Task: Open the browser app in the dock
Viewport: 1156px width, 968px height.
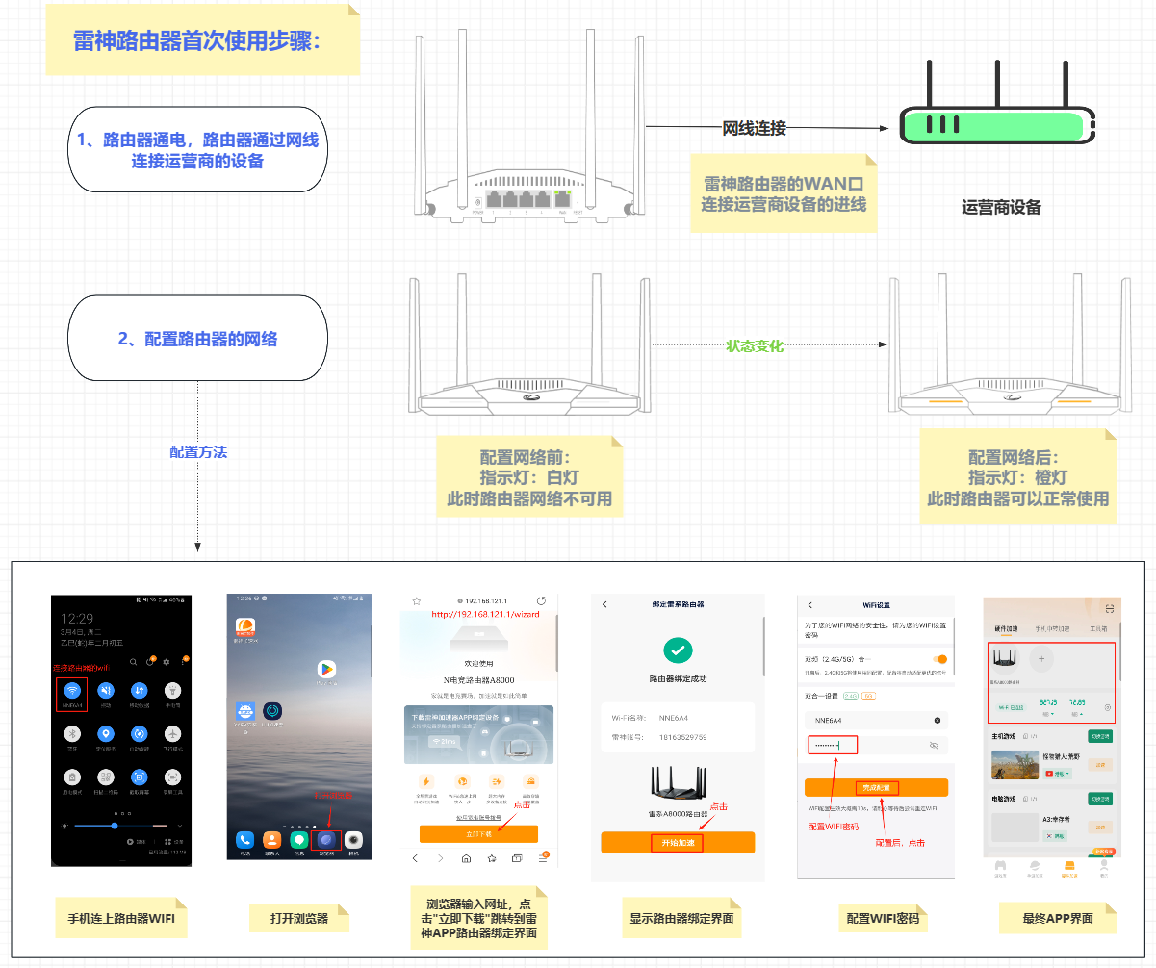Action: coord(326,839)
